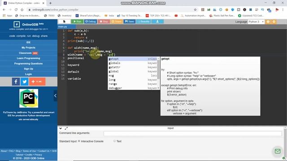Viewport: 287px width, 161px height.
Task: Close the Online Python Compiler tab
Action: (x=43, y=3)
